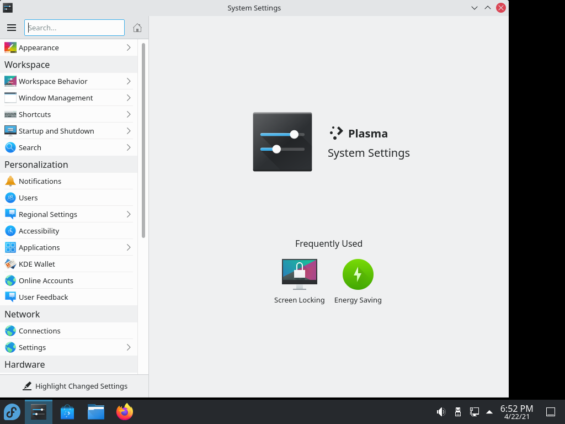Open the Appearance category
This screenshot has width=565, height=424.
(68, 47)
